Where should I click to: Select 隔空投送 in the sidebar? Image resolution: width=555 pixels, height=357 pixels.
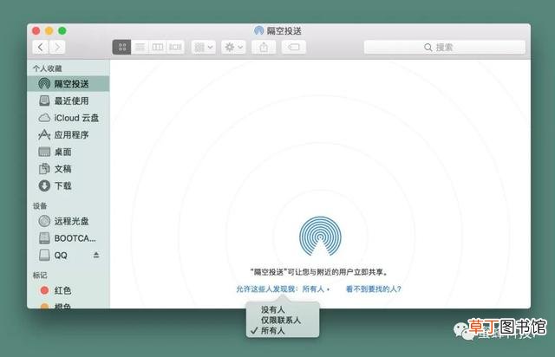[69, 84]
